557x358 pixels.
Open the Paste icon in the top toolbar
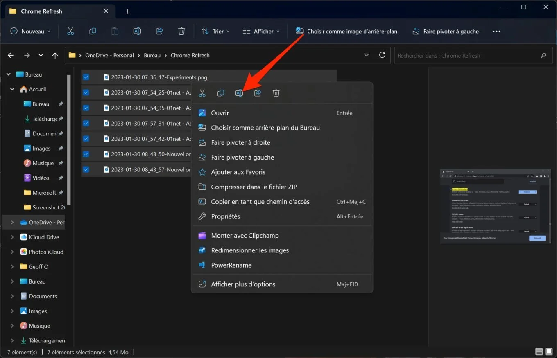pyautogui.click(x=115, y=31)
